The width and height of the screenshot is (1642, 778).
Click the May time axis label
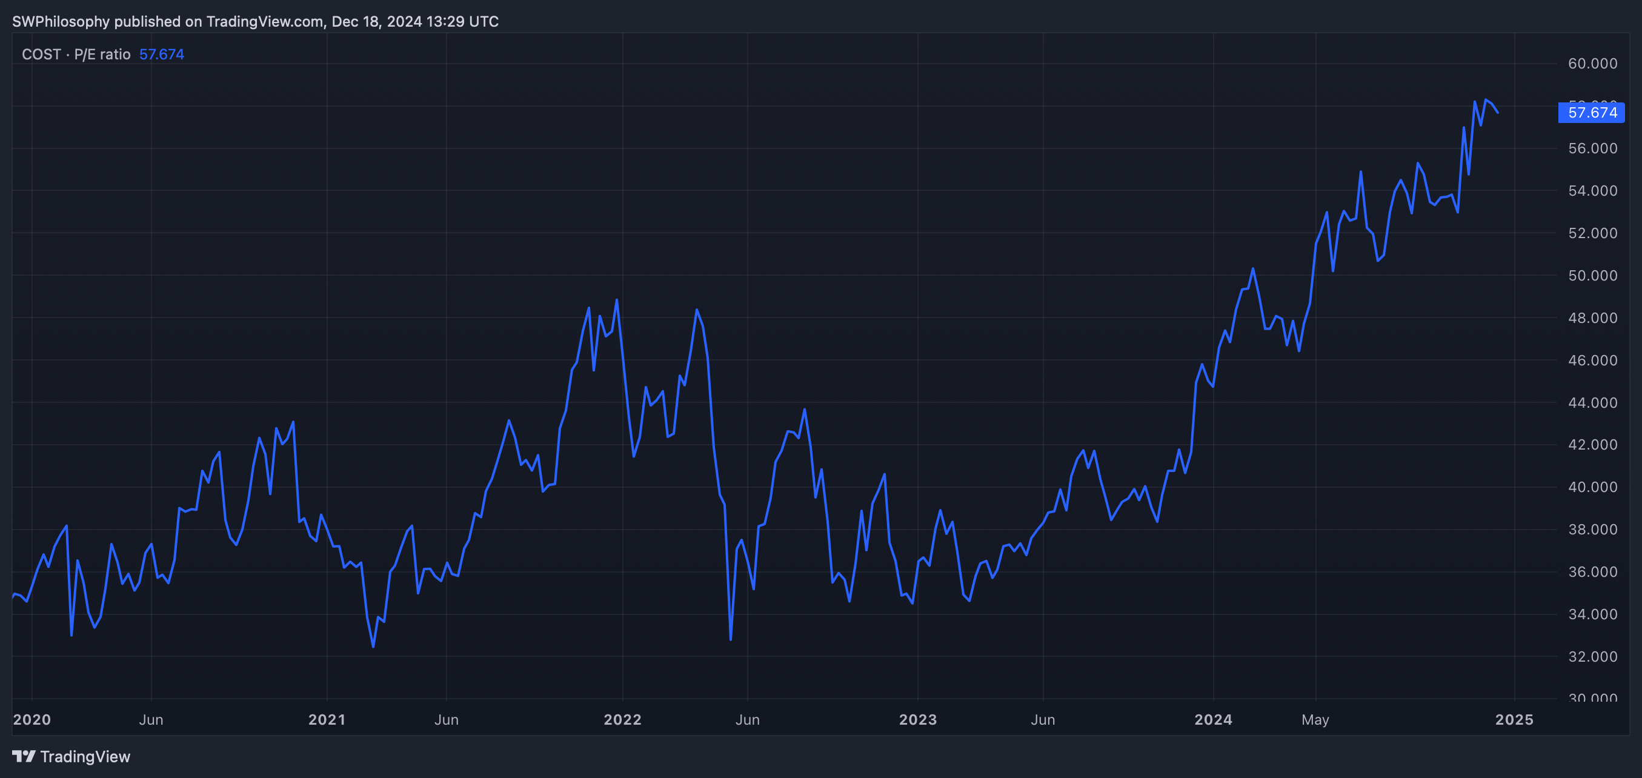pyautogui.click(x=1315, y=719)
